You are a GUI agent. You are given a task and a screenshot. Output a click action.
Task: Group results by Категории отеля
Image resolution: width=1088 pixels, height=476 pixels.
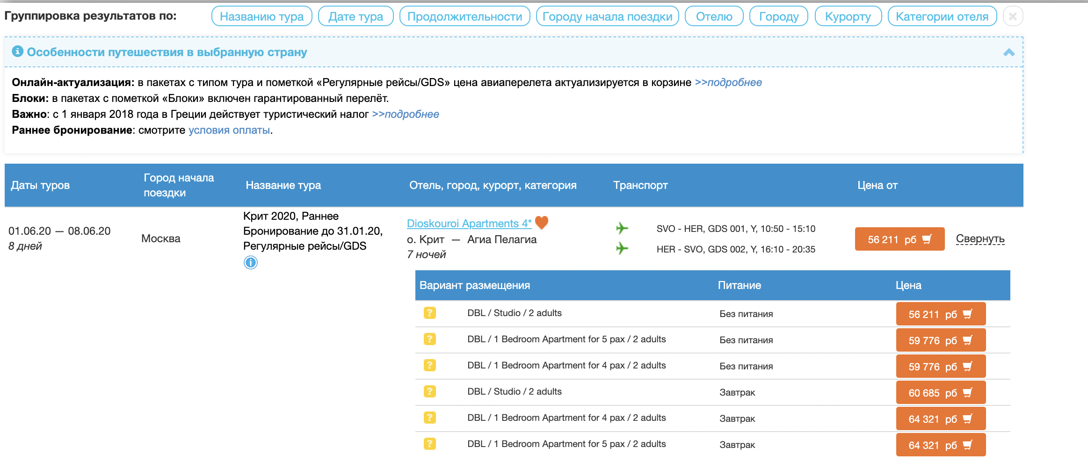click(942, 17)
